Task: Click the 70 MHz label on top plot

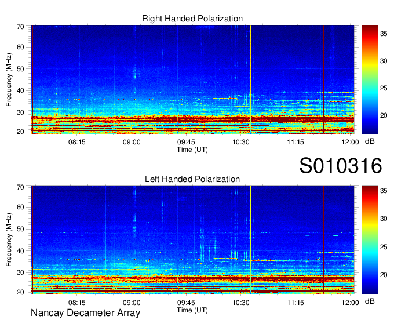Action: click(20, 27)
